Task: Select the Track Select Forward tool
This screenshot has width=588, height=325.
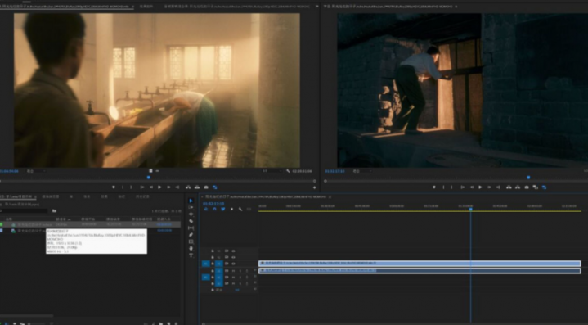Action: pyautogui.click(x=191, y=208)
